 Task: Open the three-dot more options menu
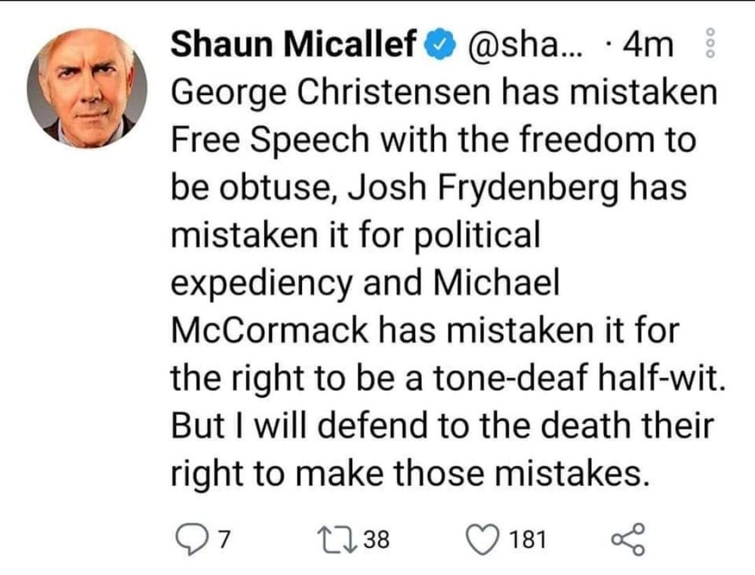708,45
